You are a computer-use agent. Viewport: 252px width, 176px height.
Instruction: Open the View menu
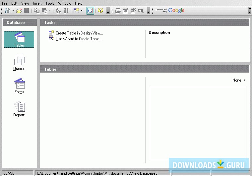[25, 3]
